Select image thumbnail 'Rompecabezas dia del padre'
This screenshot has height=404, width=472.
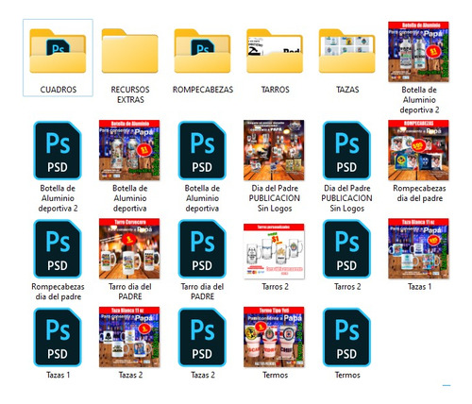[x=418, y=150]
